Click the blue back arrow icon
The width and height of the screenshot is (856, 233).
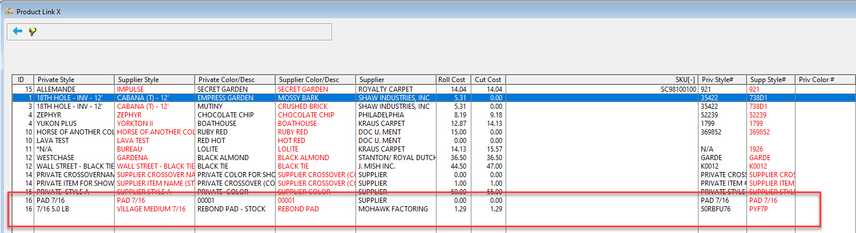(18, 32)
